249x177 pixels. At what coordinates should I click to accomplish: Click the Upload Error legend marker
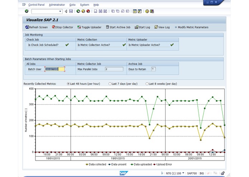coord(154,164)
